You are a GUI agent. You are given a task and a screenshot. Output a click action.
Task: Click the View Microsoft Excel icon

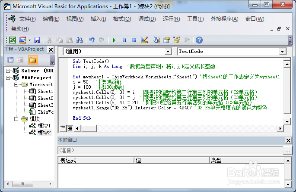[13, 40]
